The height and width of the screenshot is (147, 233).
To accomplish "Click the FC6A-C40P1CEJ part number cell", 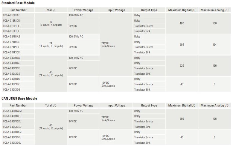I will pyautogui.click(x=12, y=121).
